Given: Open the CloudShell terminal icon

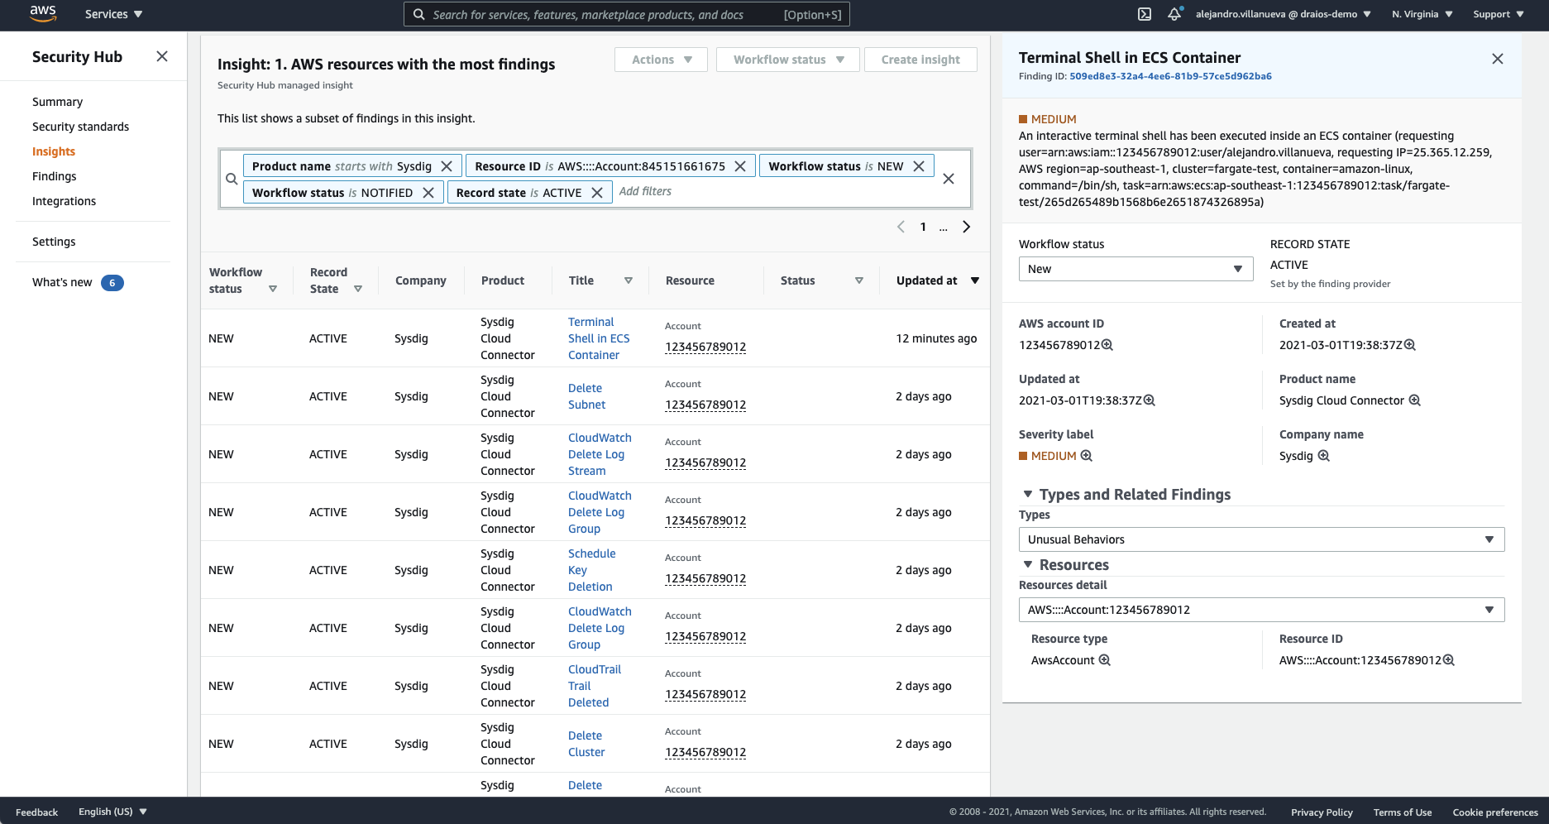Looking at the screenshot, I should pyautogui.click(x=1144, y=14).
